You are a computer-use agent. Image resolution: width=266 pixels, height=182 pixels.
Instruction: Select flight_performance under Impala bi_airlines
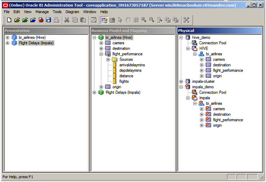[228, 120]
